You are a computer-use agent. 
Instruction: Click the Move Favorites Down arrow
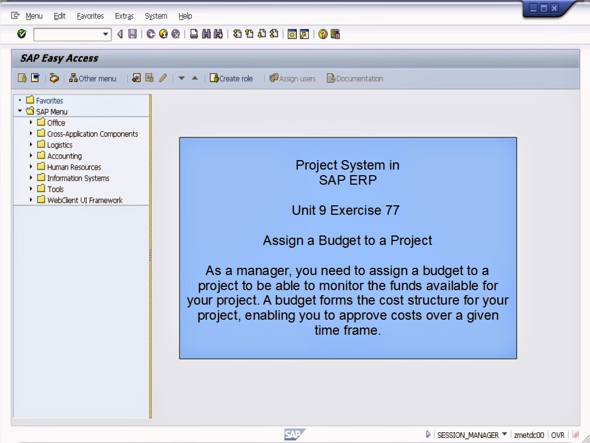[x=181, y=78]
